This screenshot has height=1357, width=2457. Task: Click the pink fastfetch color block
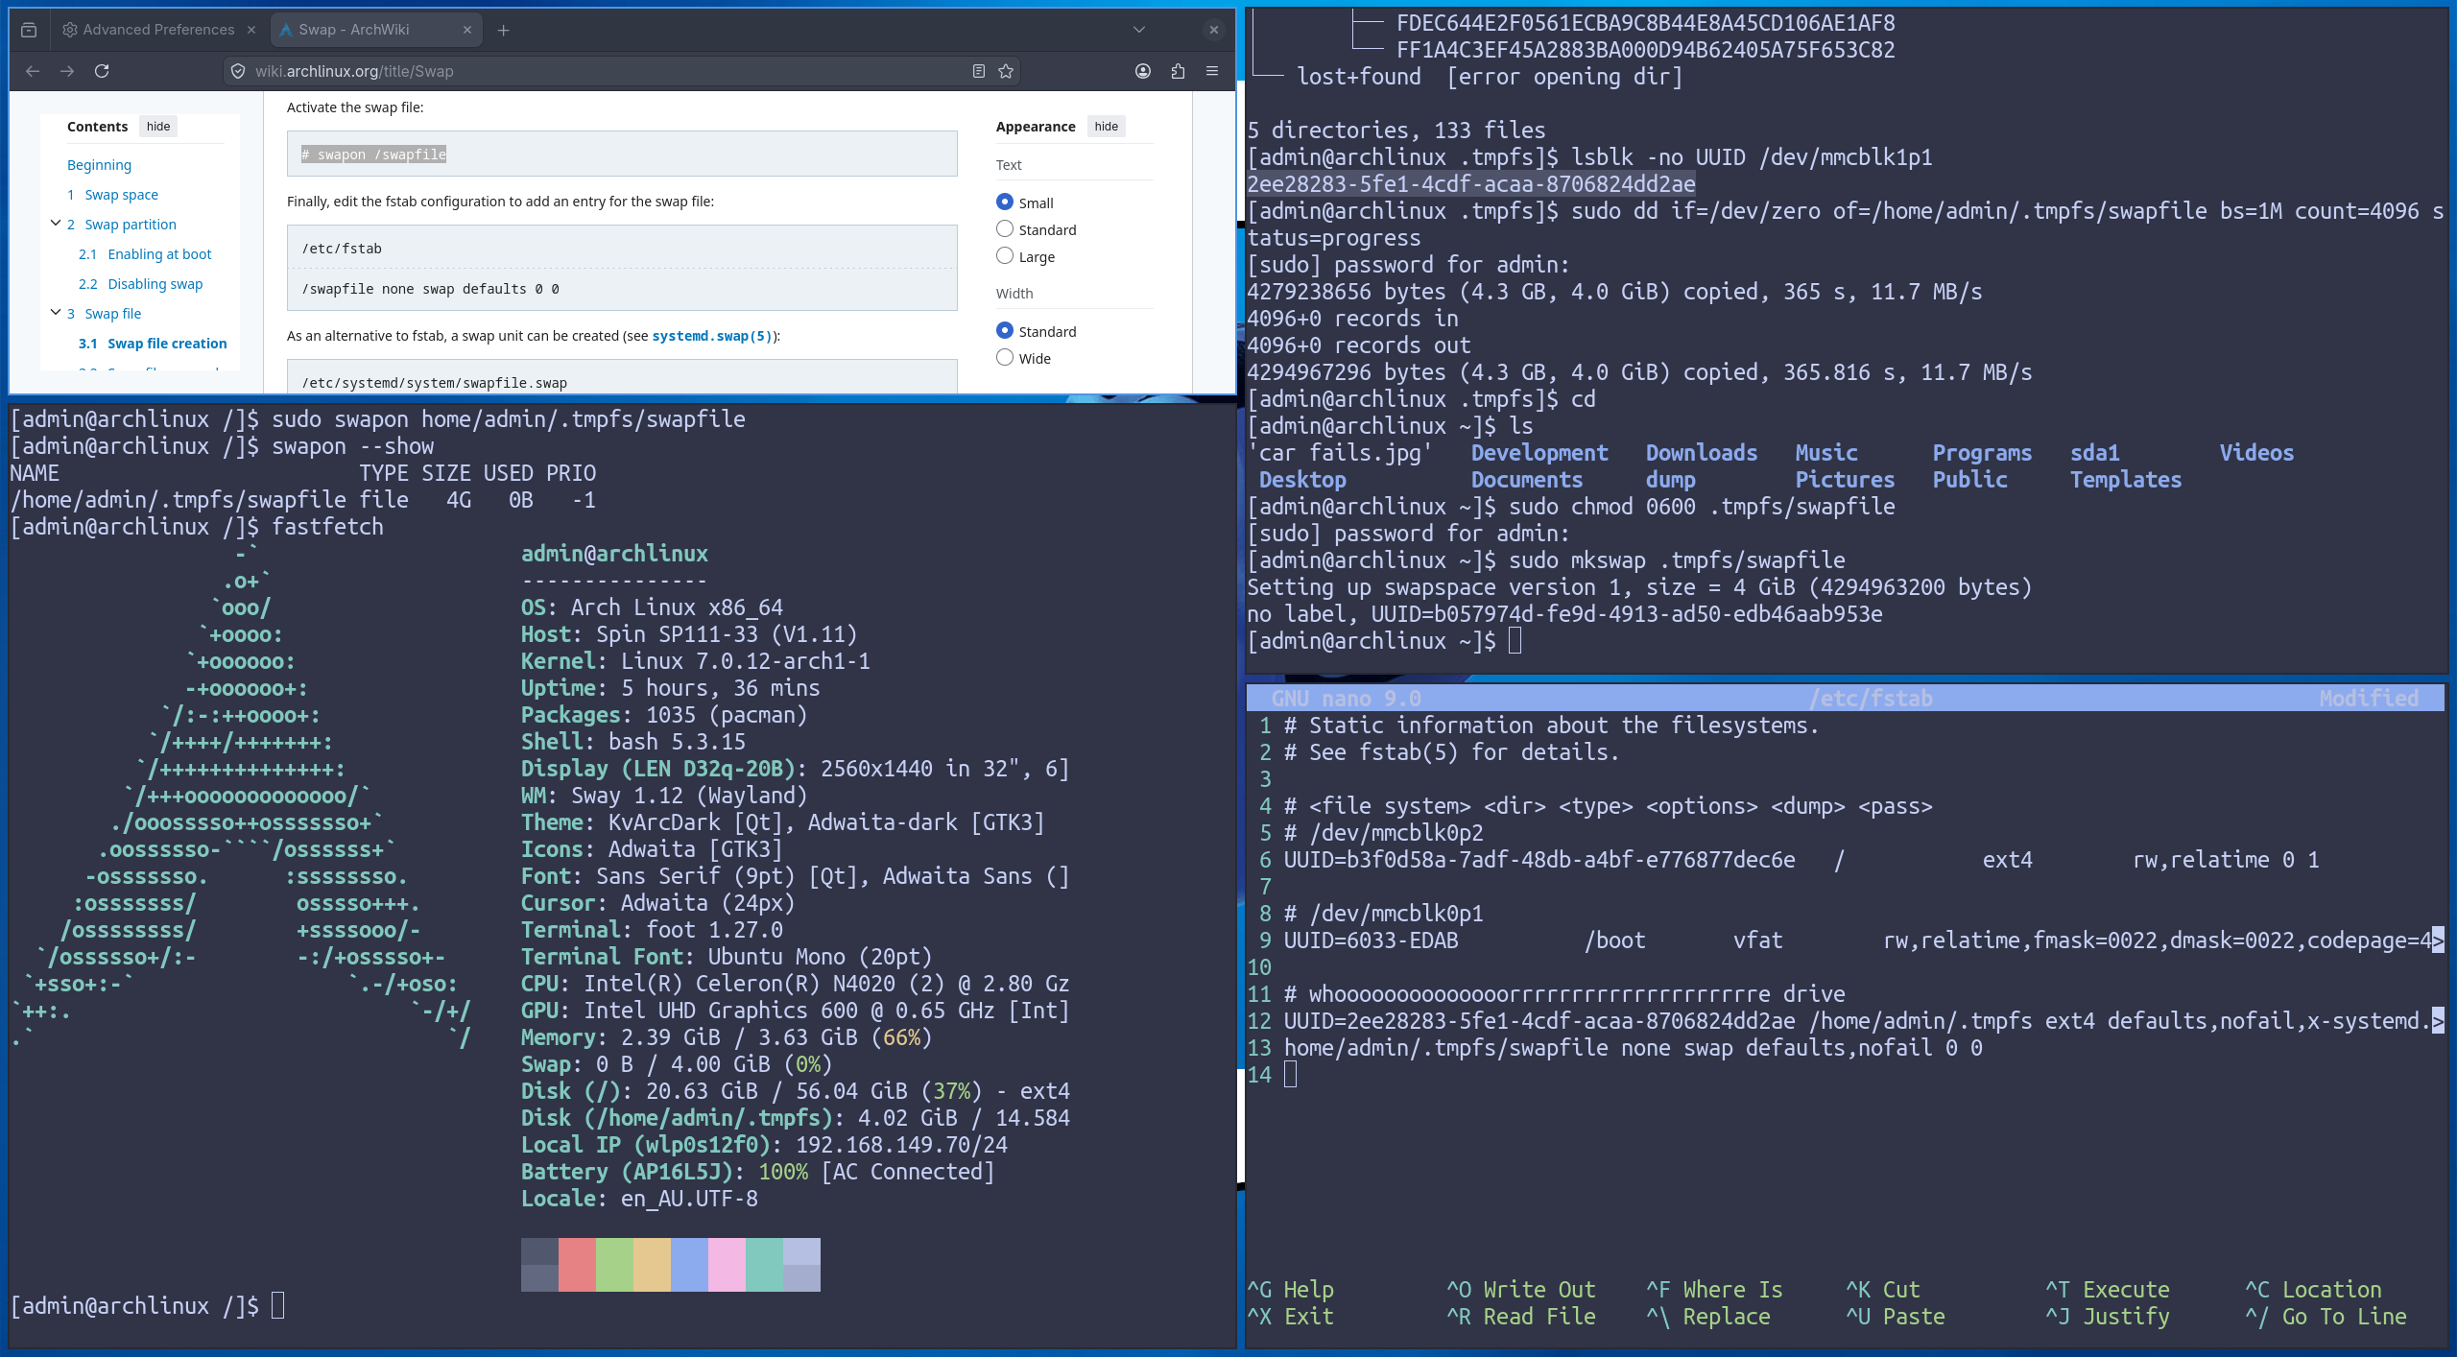coord(727,1265)
